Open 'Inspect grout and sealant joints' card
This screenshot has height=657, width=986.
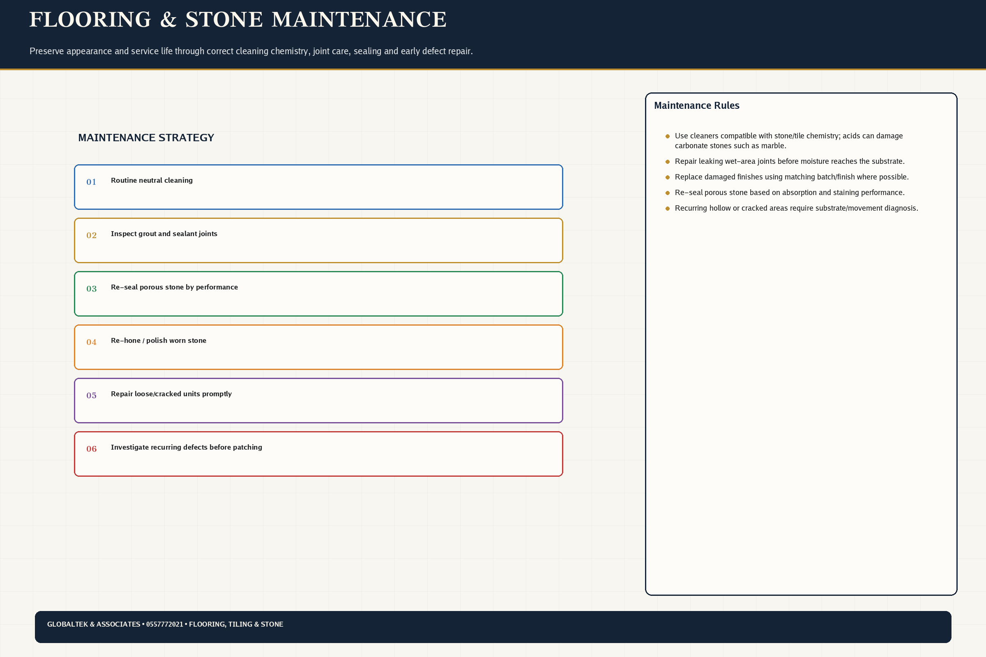pos(319,241)
